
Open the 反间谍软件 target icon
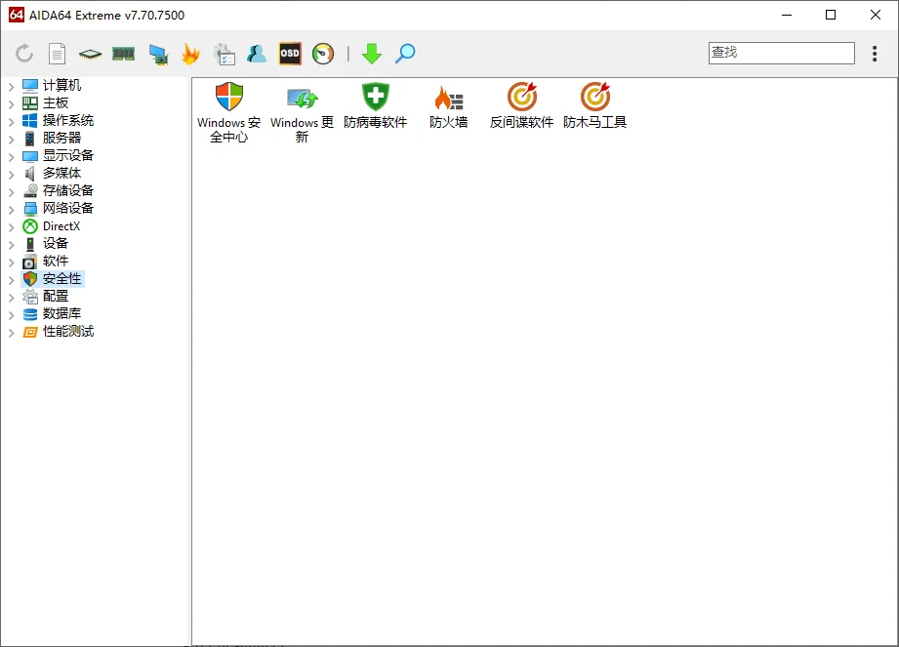click(x=521, y=98)
